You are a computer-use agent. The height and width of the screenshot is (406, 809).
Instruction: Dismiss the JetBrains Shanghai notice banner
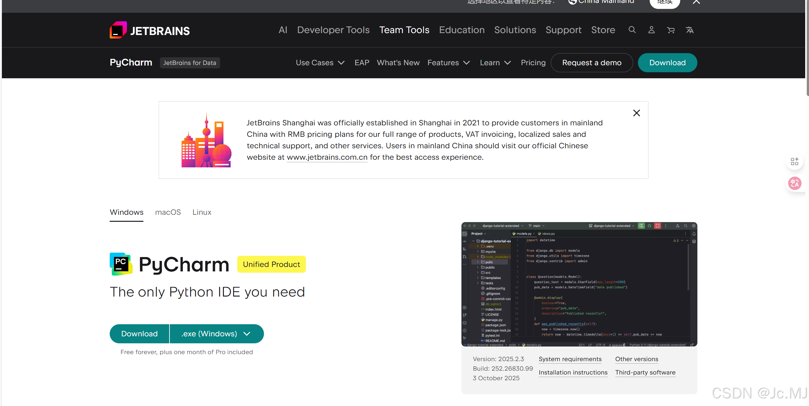pyautogui.click(x=636, y=113)
